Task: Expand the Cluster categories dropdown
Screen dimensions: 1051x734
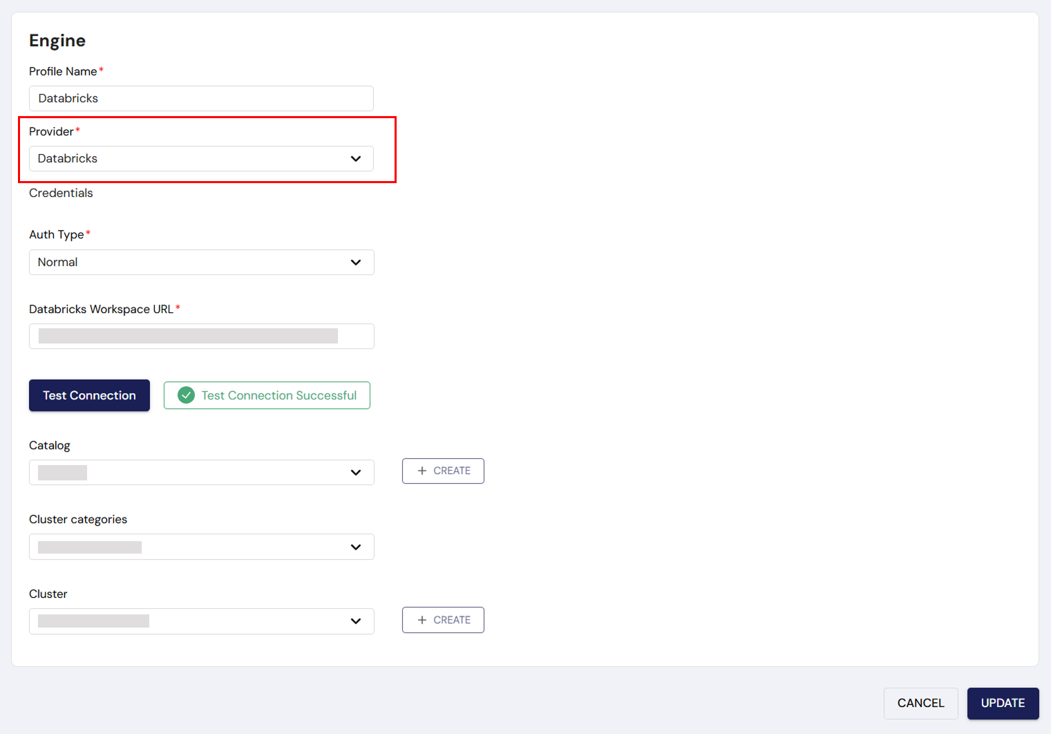Action: point(200,547)
